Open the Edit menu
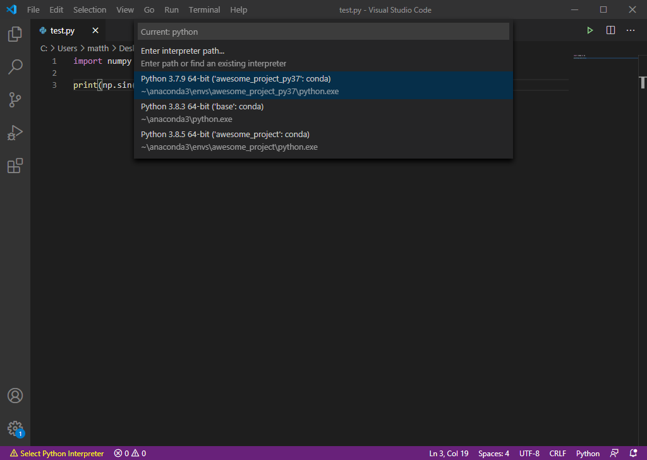Screen dimensions: 647x460 click(56, 9)
